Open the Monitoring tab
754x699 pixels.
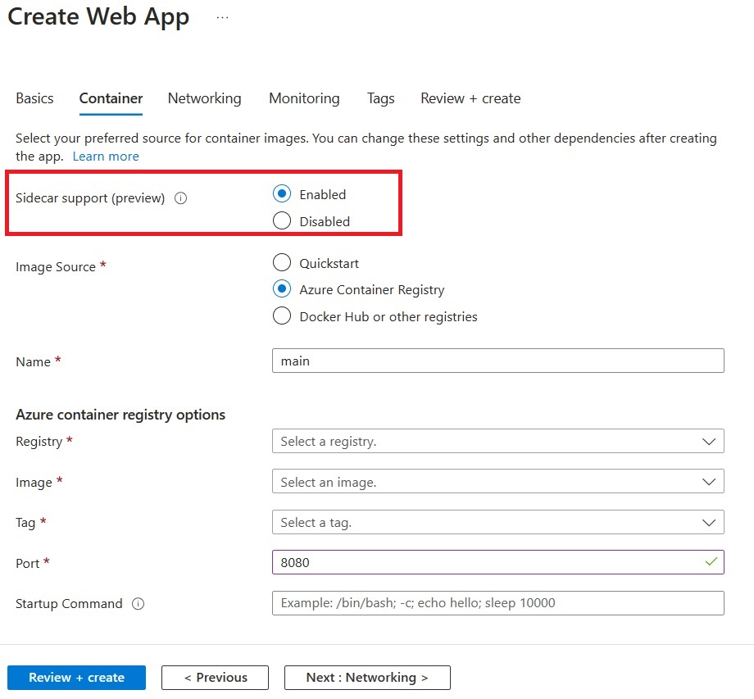pos(304,98)
